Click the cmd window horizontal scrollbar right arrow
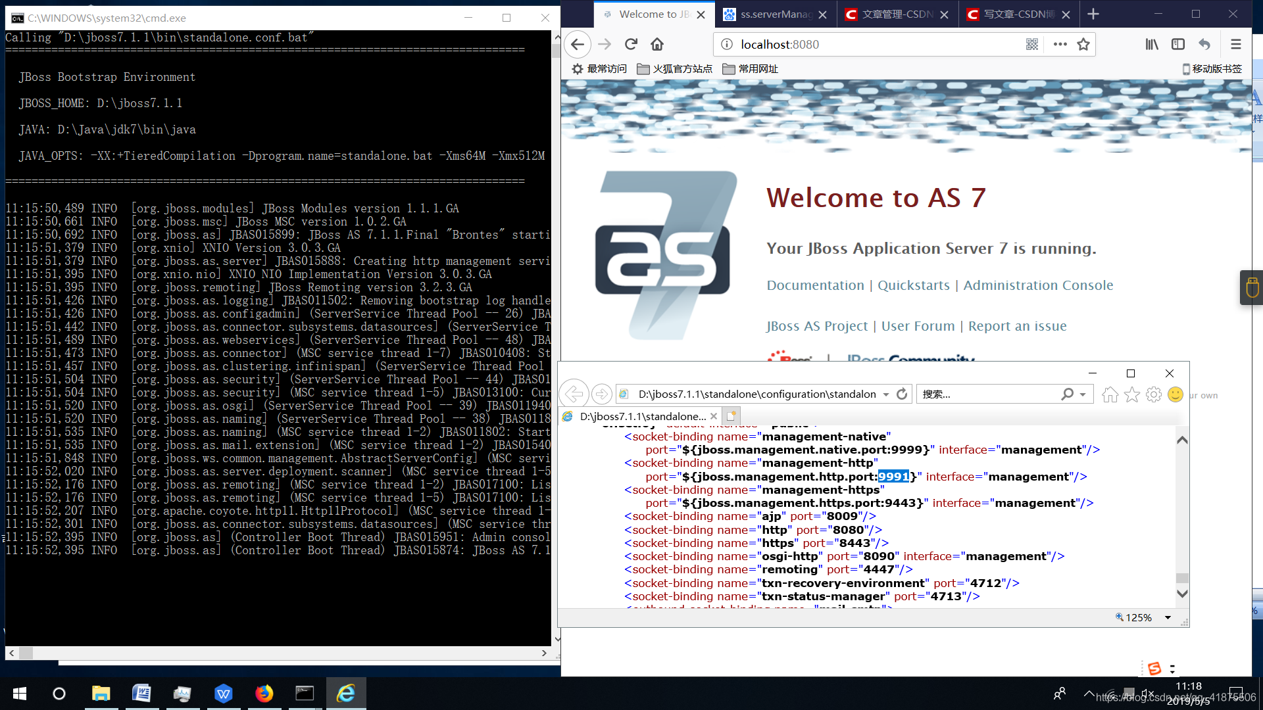This screenshot has height=710, width=1263. 544,653
